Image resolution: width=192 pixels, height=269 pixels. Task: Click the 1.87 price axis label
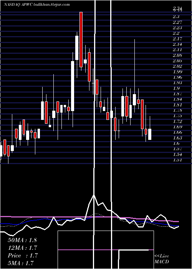tap(177, 94)
